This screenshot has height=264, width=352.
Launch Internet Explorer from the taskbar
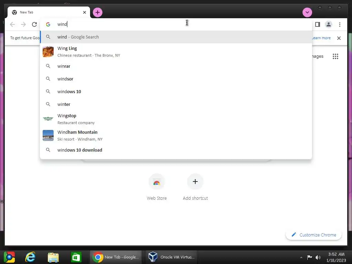[30, 257]
